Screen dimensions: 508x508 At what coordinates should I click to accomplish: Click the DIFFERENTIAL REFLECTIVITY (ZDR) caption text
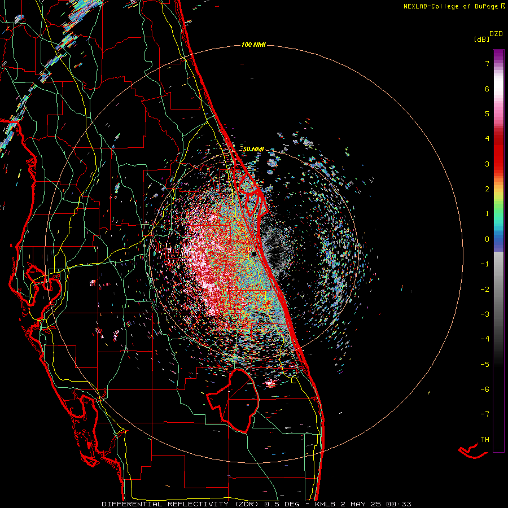point(181,504)
